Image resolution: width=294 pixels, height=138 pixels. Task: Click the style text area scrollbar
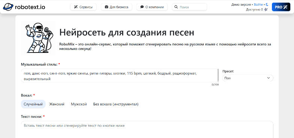(218, 75)
